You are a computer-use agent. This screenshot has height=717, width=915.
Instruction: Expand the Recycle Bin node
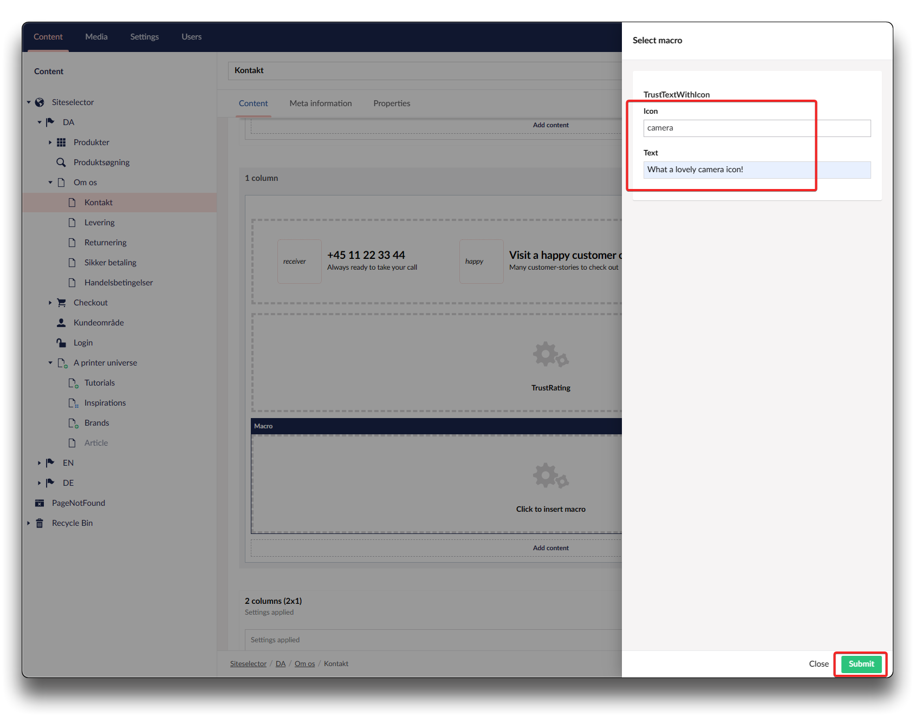coord(29,523)
